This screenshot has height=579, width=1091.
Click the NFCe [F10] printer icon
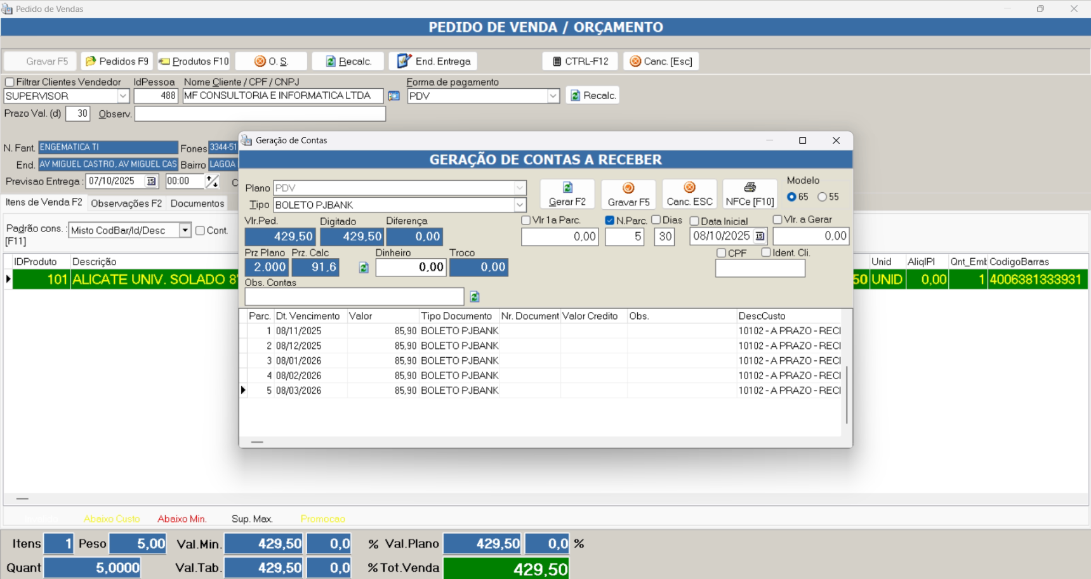pos(750,188)
